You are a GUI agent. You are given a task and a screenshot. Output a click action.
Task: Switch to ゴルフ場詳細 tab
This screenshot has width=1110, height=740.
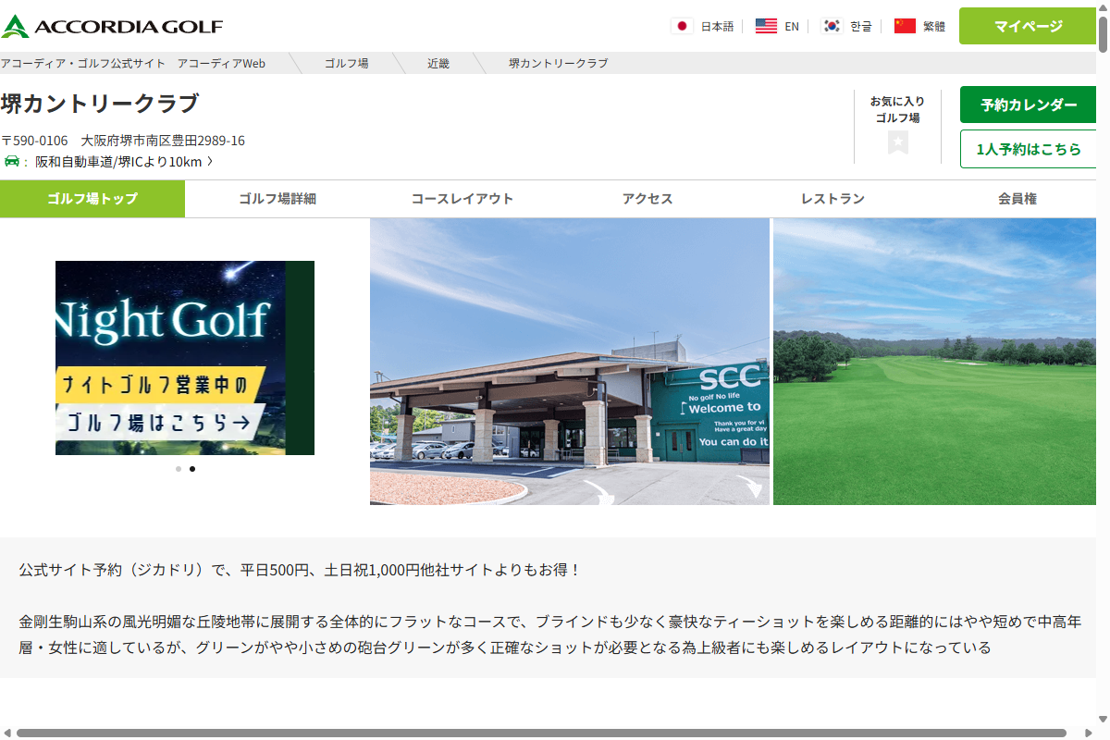[277, 199]
